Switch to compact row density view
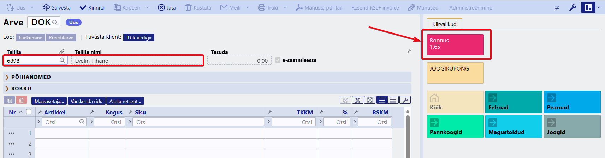 click(392, 100)
